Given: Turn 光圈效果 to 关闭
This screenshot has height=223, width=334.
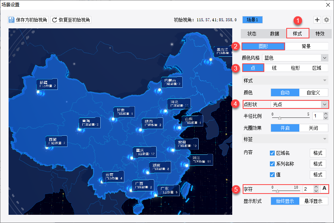Looking at the screenshot, I should (x=313, y=128).
